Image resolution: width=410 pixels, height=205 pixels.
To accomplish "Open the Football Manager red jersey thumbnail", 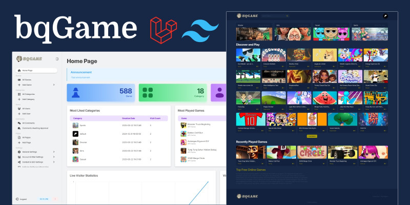I will pos(251,119).
